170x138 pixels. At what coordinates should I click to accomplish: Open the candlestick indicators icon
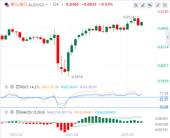[150, 5]
